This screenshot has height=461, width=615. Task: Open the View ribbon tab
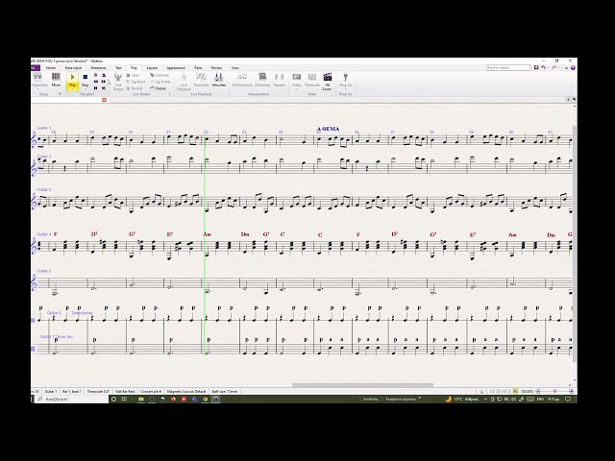(234, 68)
